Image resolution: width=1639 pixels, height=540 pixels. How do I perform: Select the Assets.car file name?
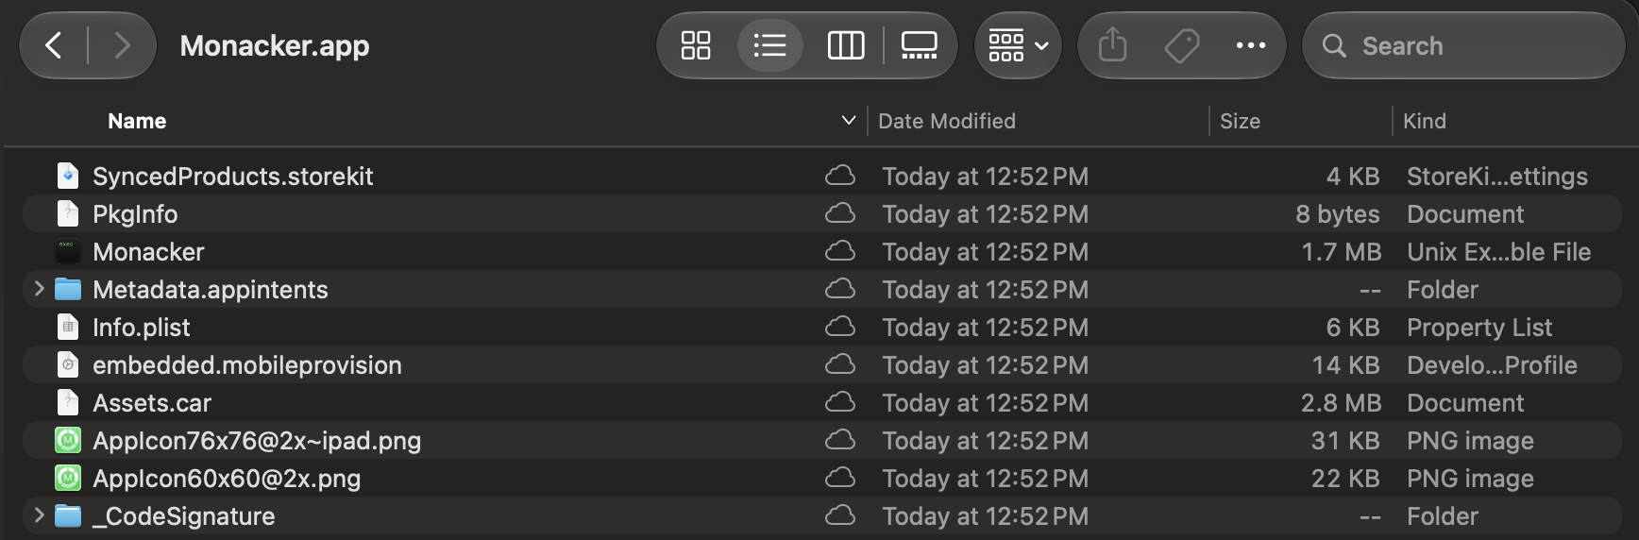click(152, 403)
